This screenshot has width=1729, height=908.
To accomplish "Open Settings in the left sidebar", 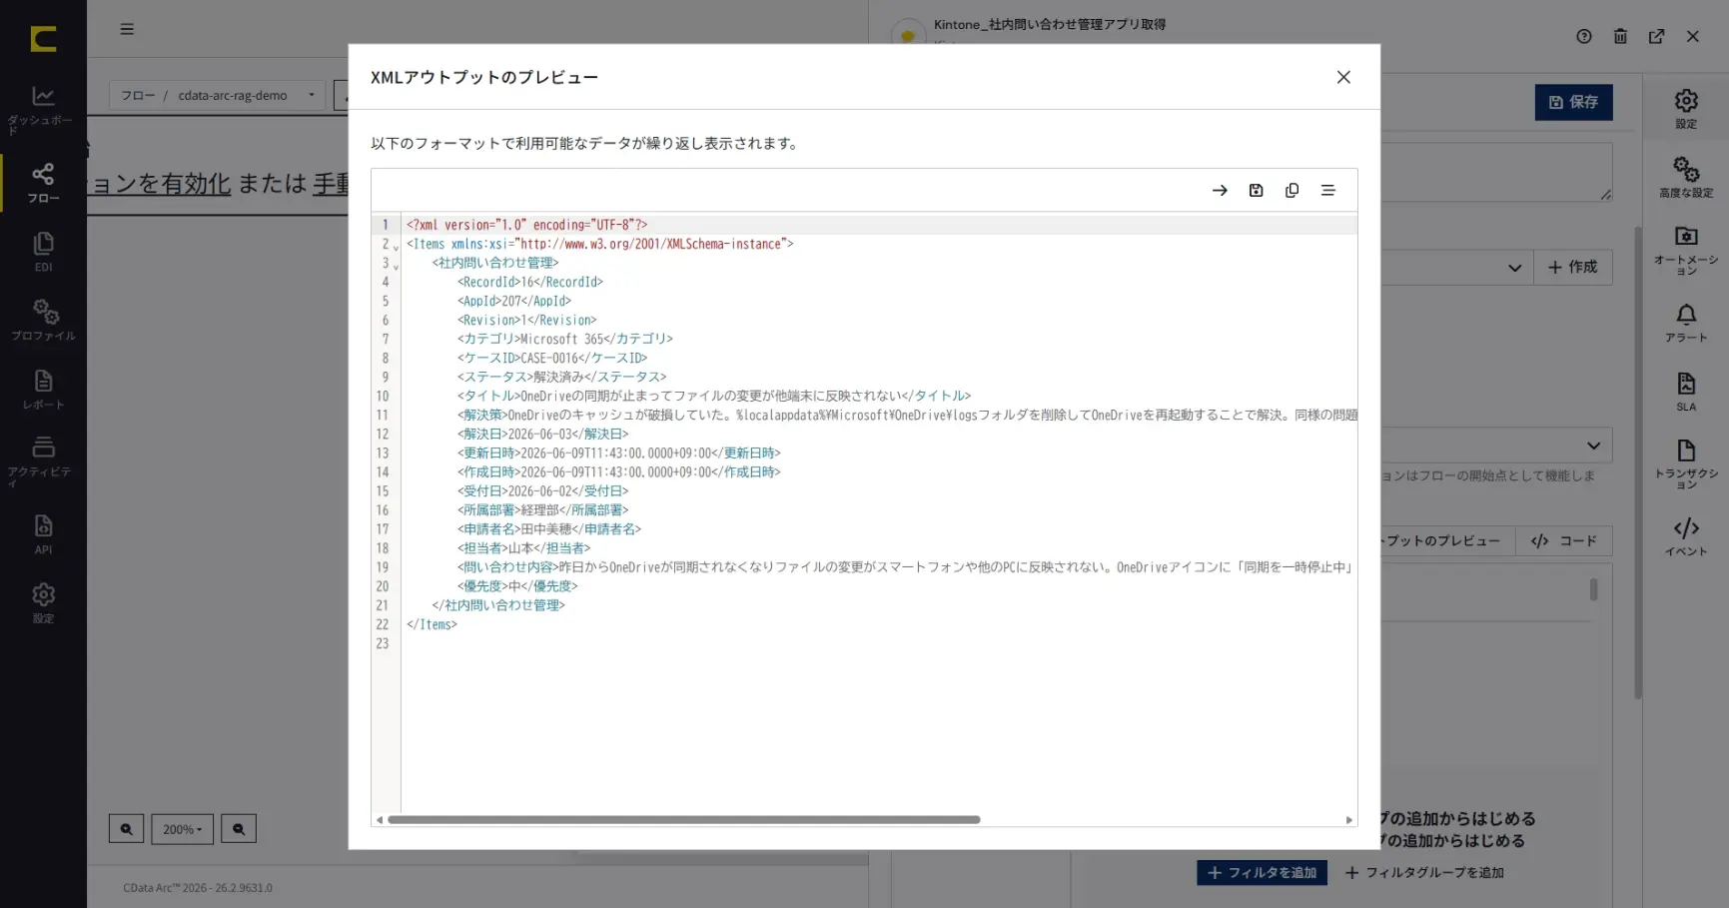I will coord(43,603).
